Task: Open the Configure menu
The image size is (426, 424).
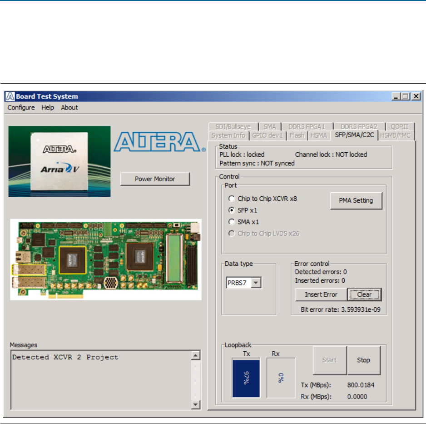Action: pyautogui.click(x=21, y=108)
